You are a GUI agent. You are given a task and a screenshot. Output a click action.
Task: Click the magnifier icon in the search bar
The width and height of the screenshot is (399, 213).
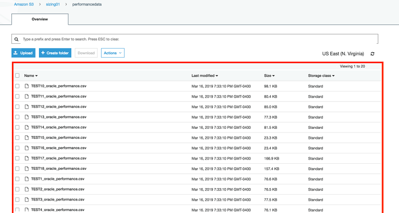coord(16,39)
